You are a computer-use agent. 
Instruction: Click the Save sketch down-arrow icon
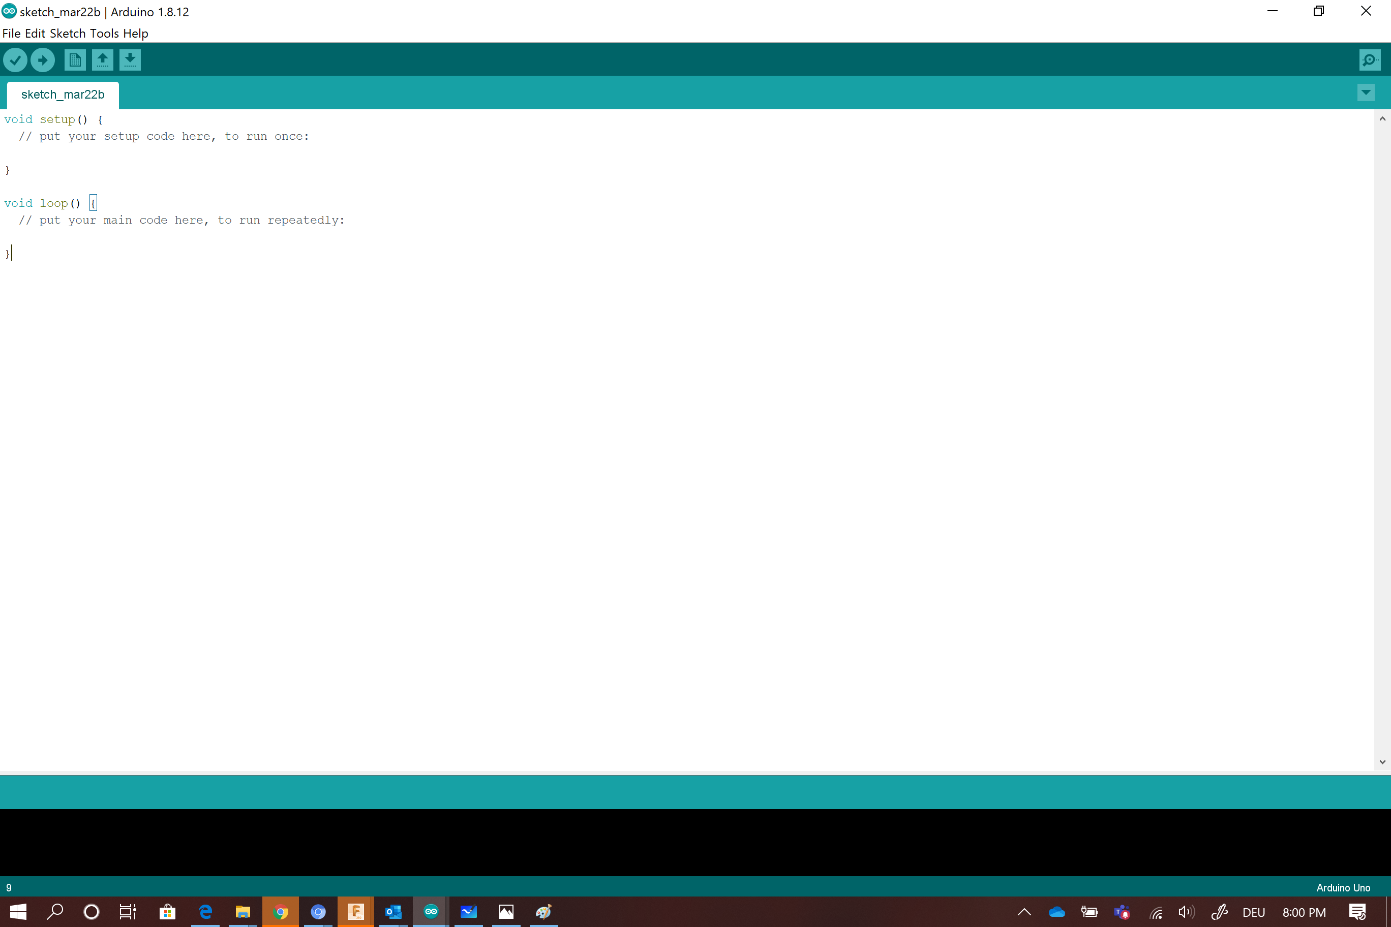click(130, 59)
